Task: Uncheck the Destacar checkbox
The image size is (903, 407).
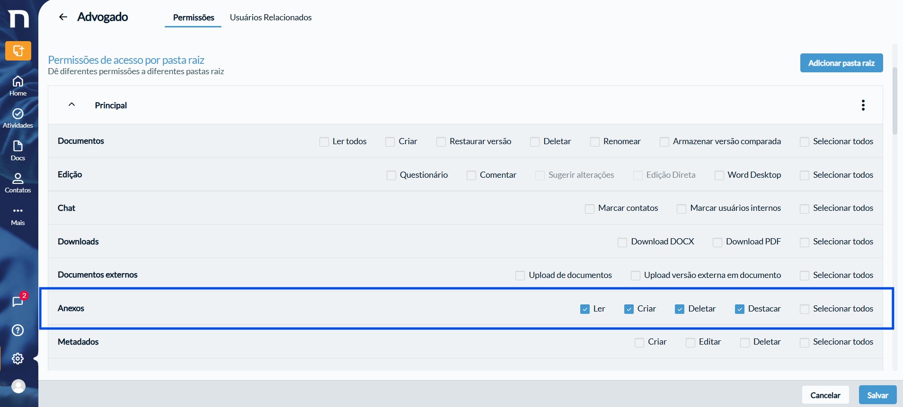Action: click(740, 309)
